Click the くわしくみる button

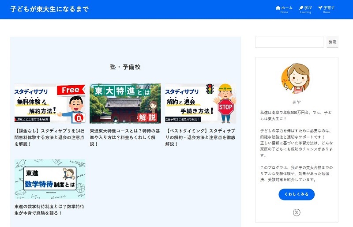click(x=297, y=194)
